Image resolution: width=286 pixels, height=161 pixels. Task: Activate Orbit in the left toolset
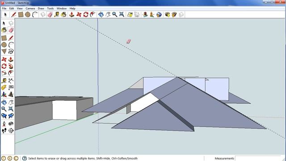[x=4, y=102]
